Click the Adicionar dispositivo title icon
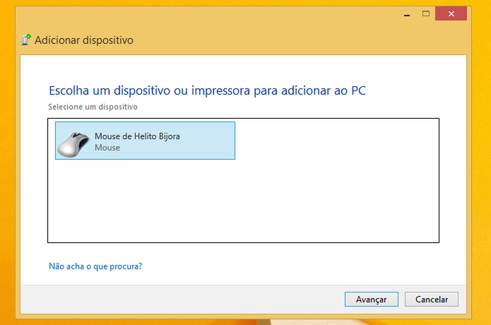The width and height of the screenshot is (491, 325). click(26, 40)
